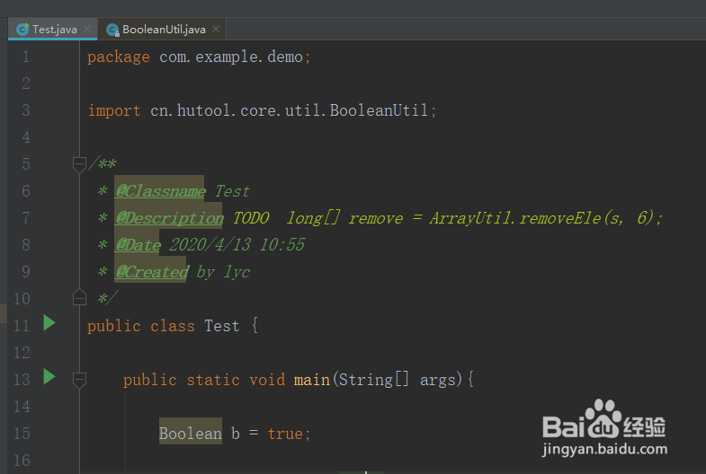Click 'void' keyword on line 13
Viewport: 706px width, 474px height.
pos(267,380)
